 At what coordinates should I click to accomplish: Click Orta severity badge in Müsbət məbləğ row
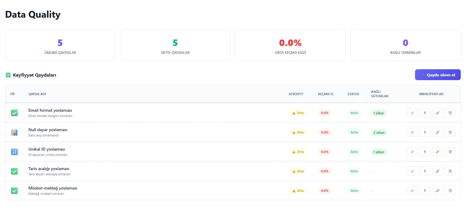tap(298, 191)
